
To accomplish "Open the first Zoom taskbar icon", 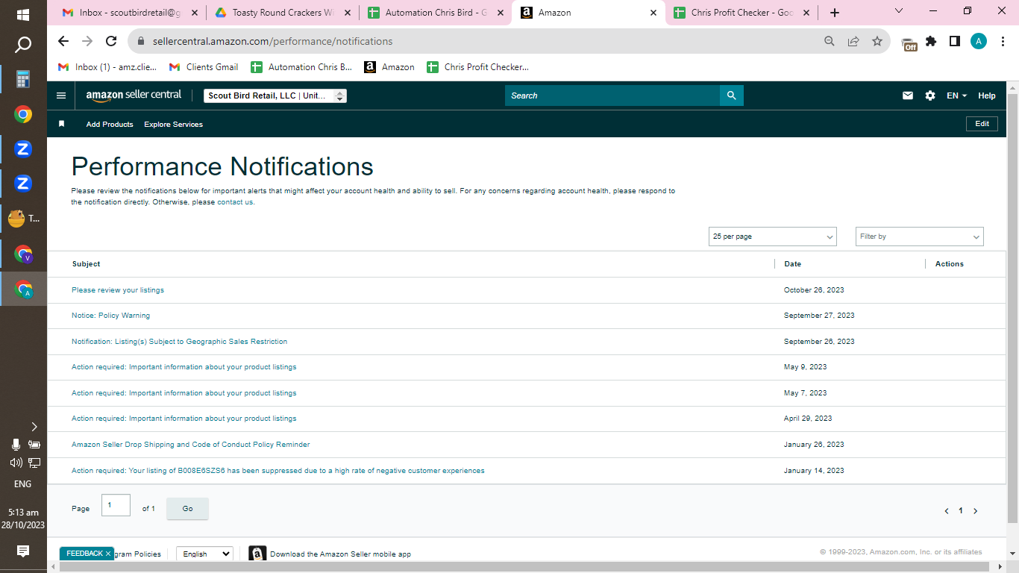I will pos(23,149).
